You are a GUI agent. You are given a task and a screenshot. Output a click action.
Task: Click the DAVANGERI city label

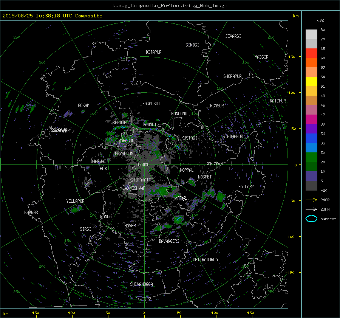click(169, 241)
